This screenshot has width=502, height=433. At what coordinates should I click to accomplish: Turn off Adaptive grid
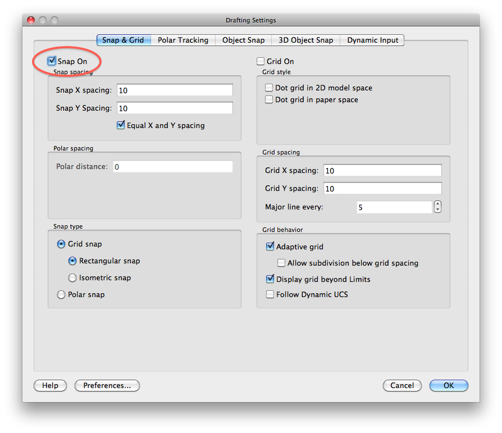point(270,246)
